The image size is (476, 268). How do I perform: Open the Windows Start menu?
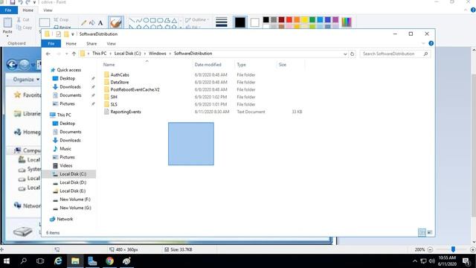pos(7,261)
